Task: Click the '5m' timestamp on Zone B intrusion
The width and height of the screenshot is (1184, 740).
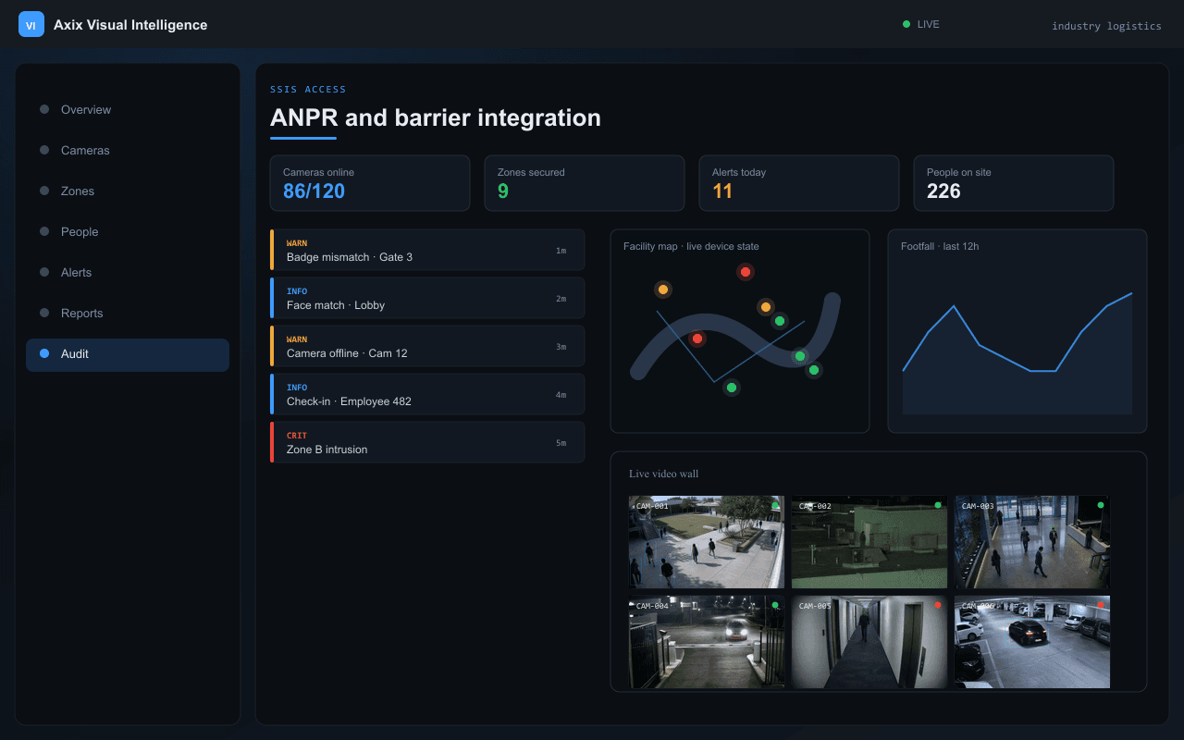Action: pos(561,443)
